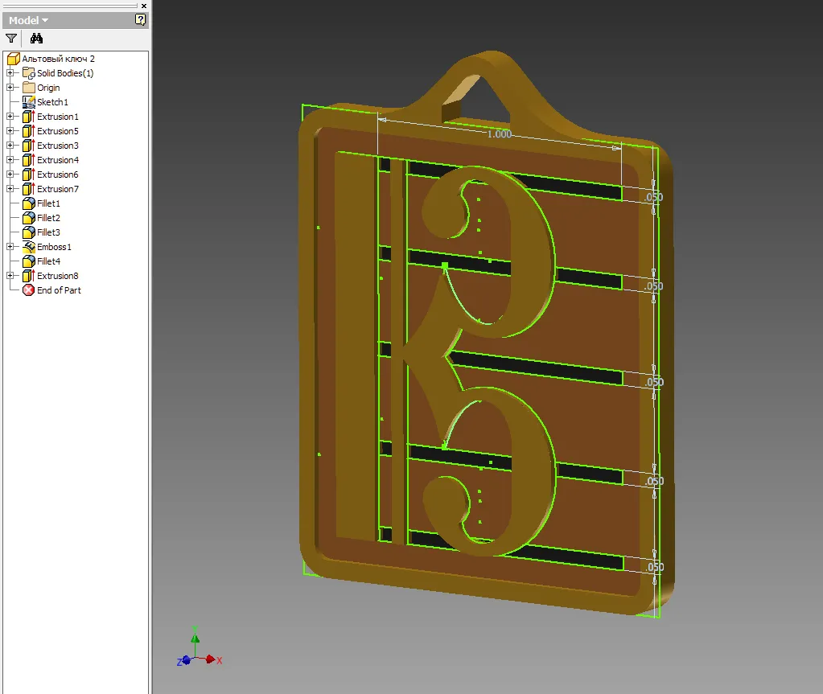Click the XYZ axis triad indicator
The image size is (823, 694).
(200, 648)
